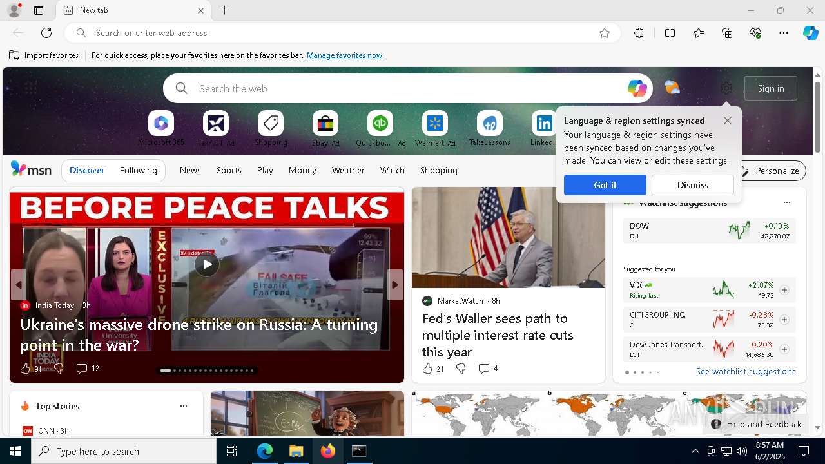Viewport: 825px width, 464px height.
Task: Toggle split screen view
Action: 670,33
